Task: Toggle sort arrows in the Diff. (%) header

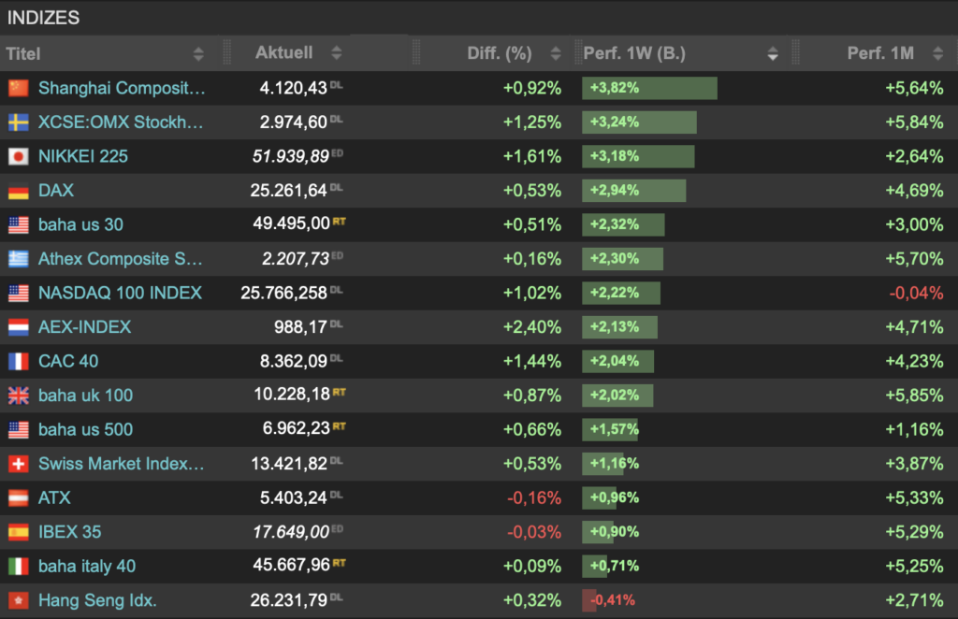Action: tap(556, 54)
